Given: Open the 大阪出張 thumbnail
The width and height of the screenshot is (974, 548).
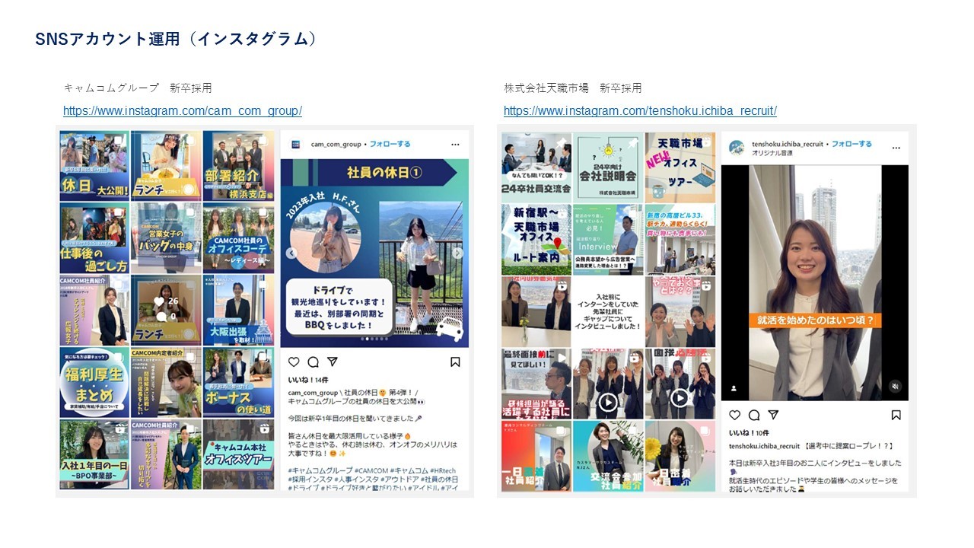Looking at the screenshot, I should [238, 310].
